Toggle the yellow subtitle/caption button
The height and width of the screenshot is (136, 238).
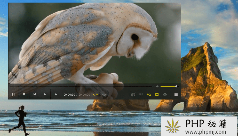[x=157, y=94]
